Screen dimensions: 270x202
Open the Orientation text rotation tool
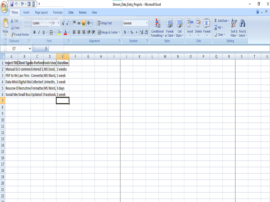pyautogui.click(x=89, y=23)
